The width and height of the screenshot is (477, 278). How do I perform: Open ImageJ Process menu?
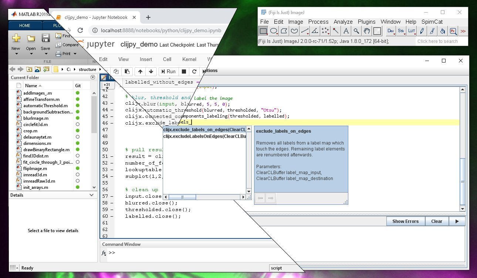click(x=318, y=22)
